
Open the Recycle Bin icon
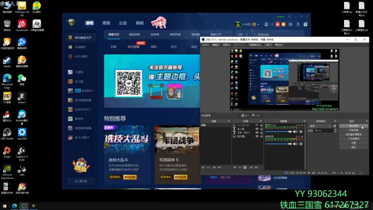coord(7,26)
